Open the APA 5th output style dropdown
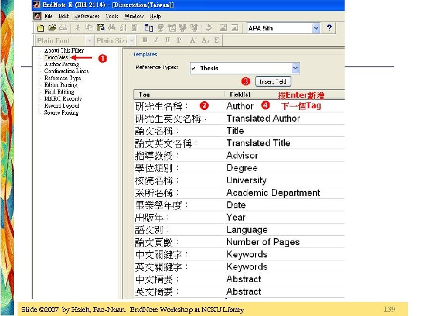422x316 pixels. click(316, 28)
